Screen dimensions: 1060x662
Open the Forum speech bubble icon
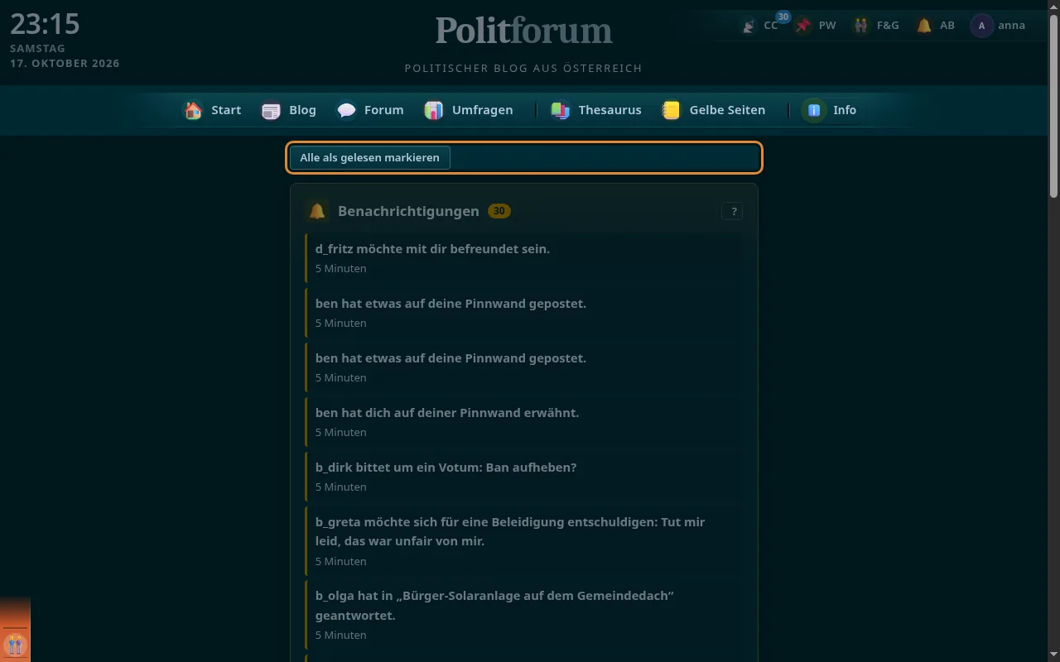[x=346, y=110]
